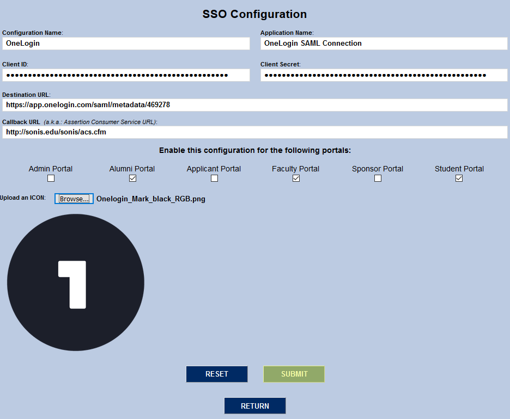Uncheck the Faculty Portal option
The height and width of the screenshot is (419, 510).
(x=296, y=178)
